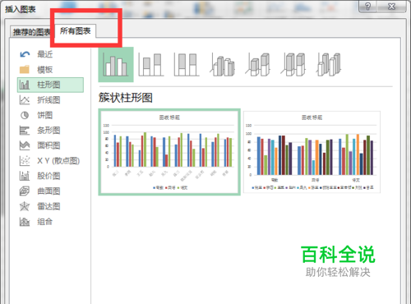Pick the 3-D 100% stacked column icon
The height and width of the screenshot is (304, 411).
293,65
